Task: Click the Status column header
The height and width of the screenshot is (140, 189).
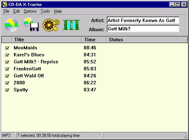Action: click(x=141, y=40)
